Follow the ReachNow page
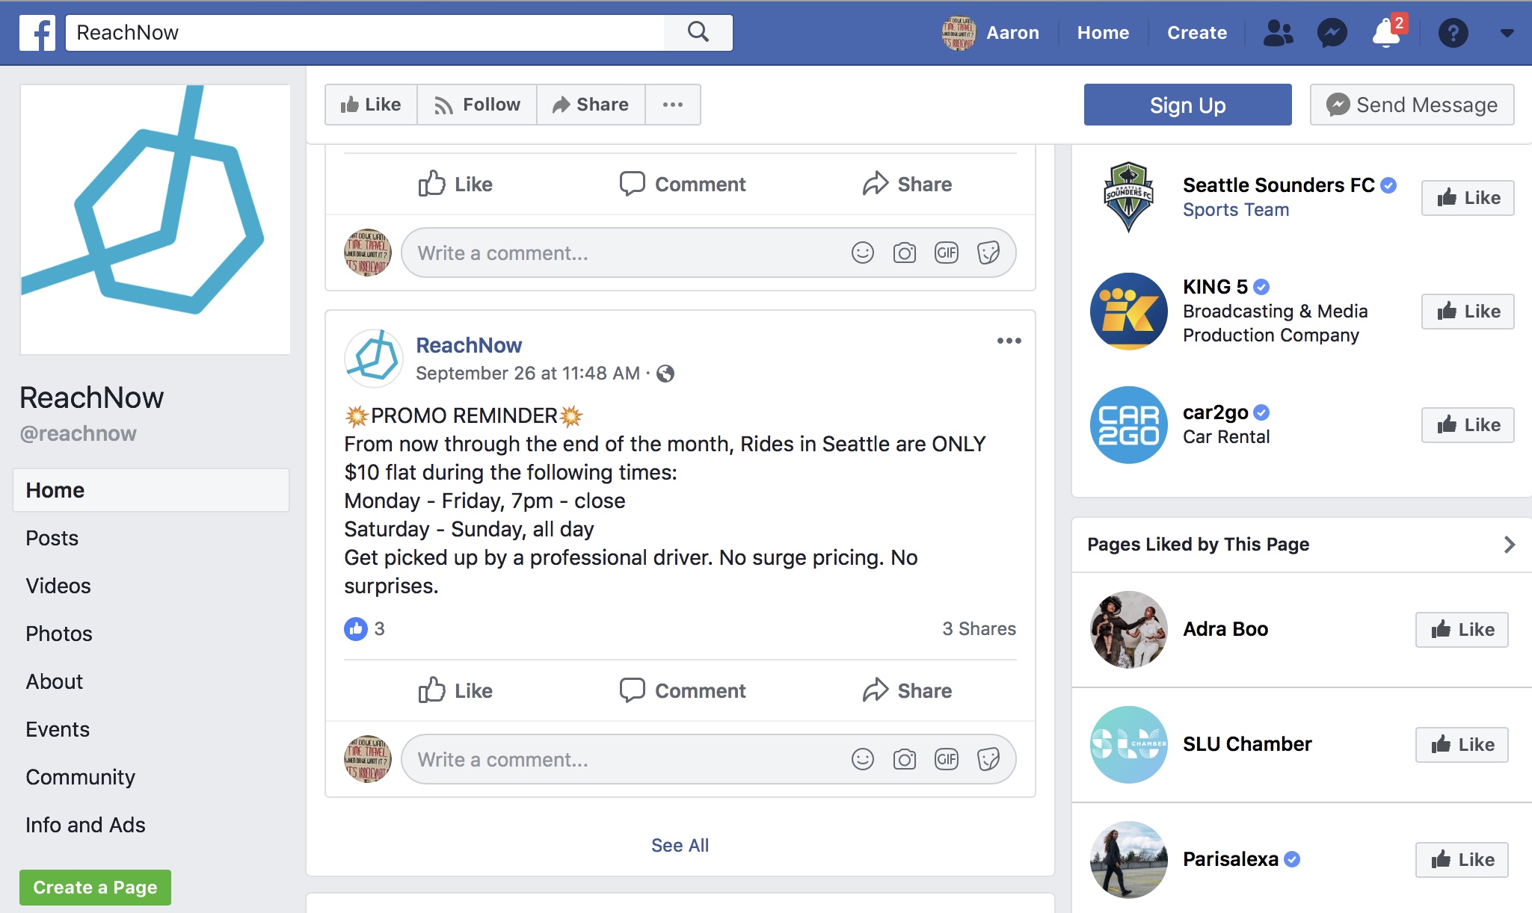The image size is (1532, 913). [477, 105]
